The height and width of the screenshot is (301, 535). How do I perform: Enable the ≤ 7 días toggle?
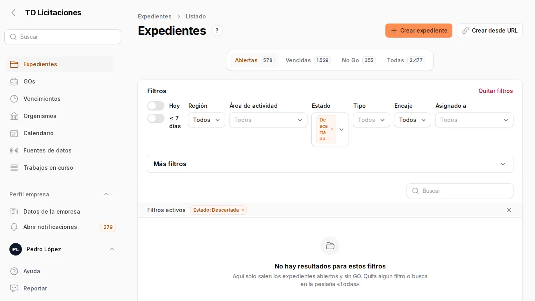pos(156,118)
